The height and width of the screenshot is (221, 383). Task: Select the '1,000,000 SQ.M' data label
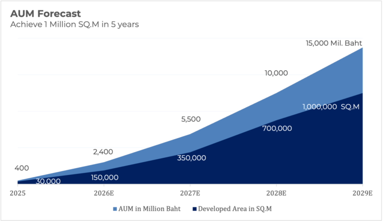pyautogui.click(x=330, y=106)
